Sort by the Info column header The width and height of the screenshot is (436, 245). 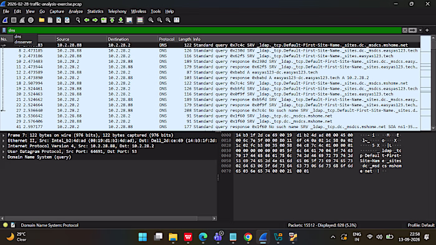point(306,39)
